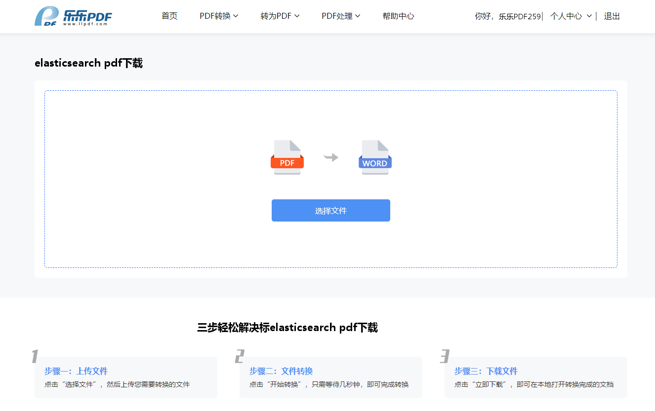655x411 pixels.
Task: Expand the PDF转换 chevron arrow
Action: (236, 16)
